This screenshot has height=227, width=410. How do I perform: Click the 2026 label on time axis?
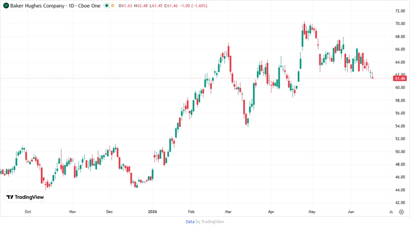(153, 212)
